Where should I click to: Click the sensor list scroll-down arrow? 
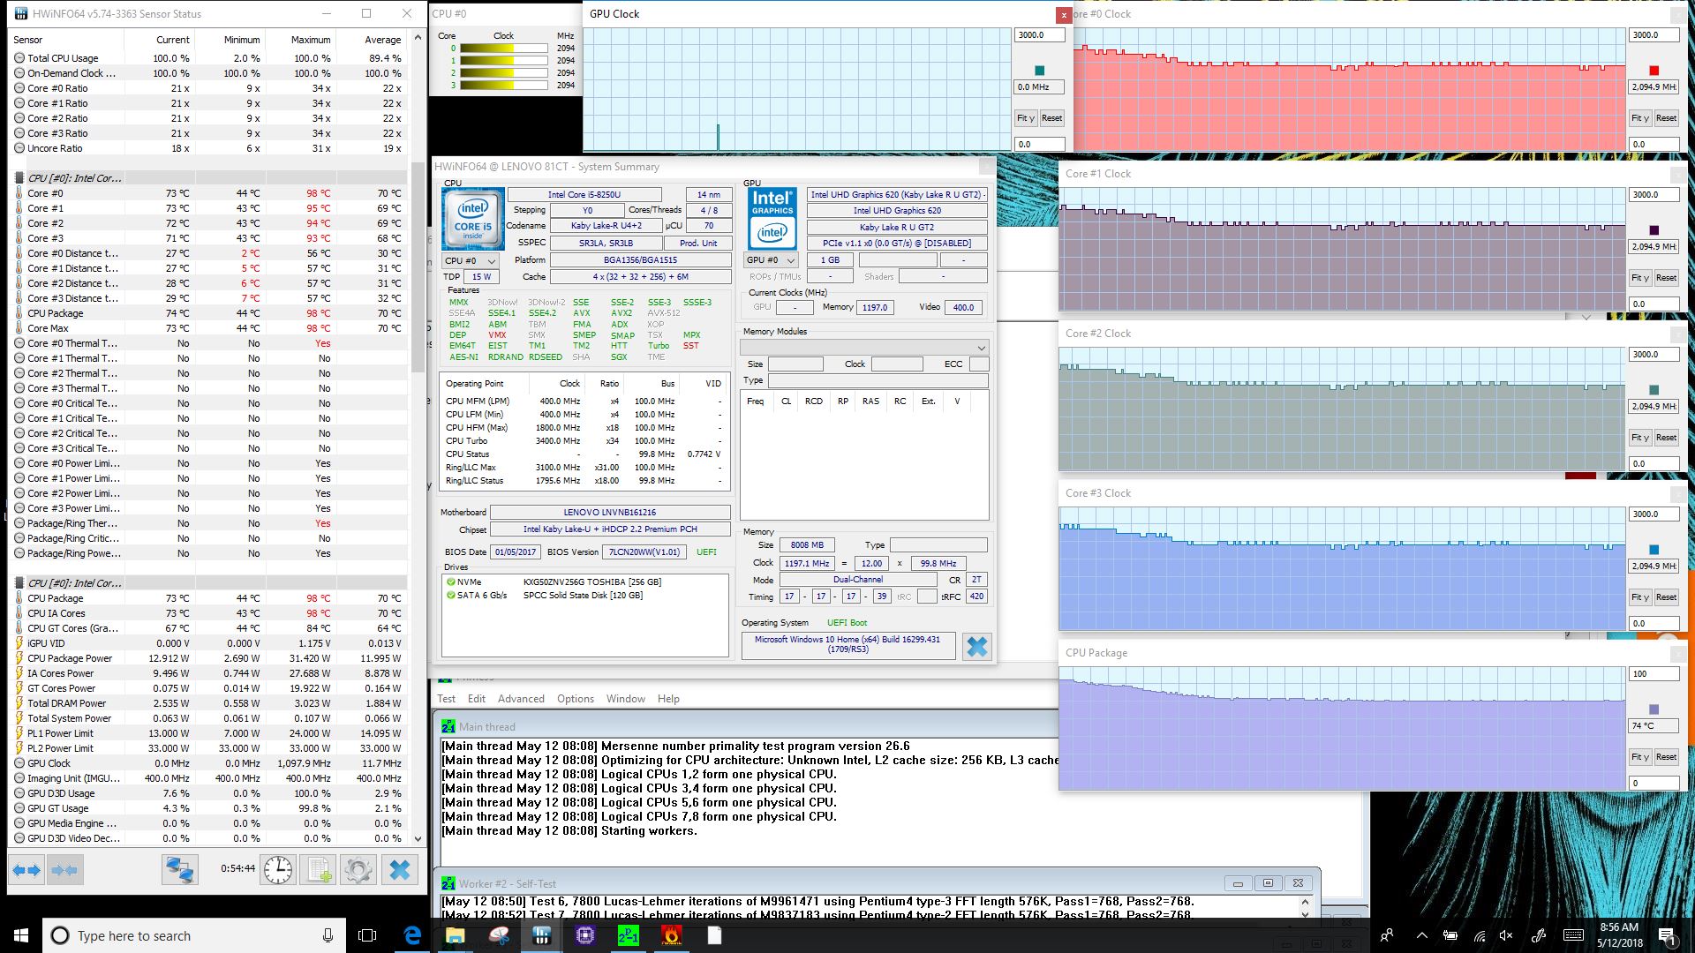[x=418, y=839]
